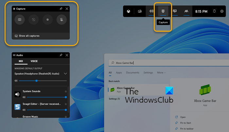Adjust the System Sounds volume slider

[x=47, y=97]
